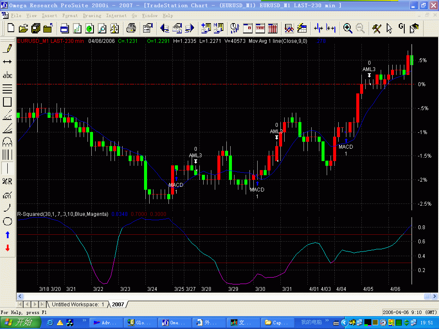
Task: Select the %R retracement tool
Action: click(7, 182)
